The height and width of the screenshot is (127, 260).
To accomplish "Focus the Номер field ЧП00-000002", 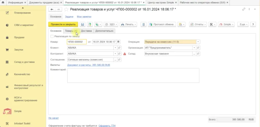I will (77, 42).
